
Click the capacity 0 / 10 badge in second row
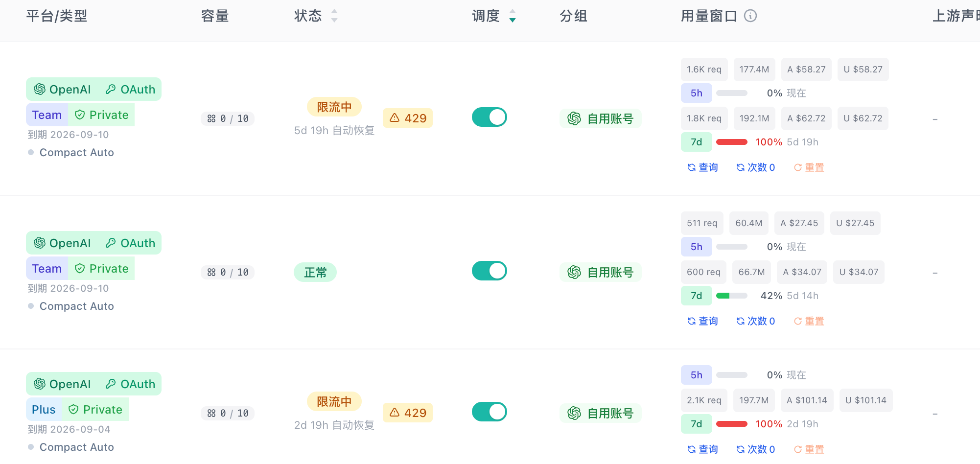click(x=228, y=272)
